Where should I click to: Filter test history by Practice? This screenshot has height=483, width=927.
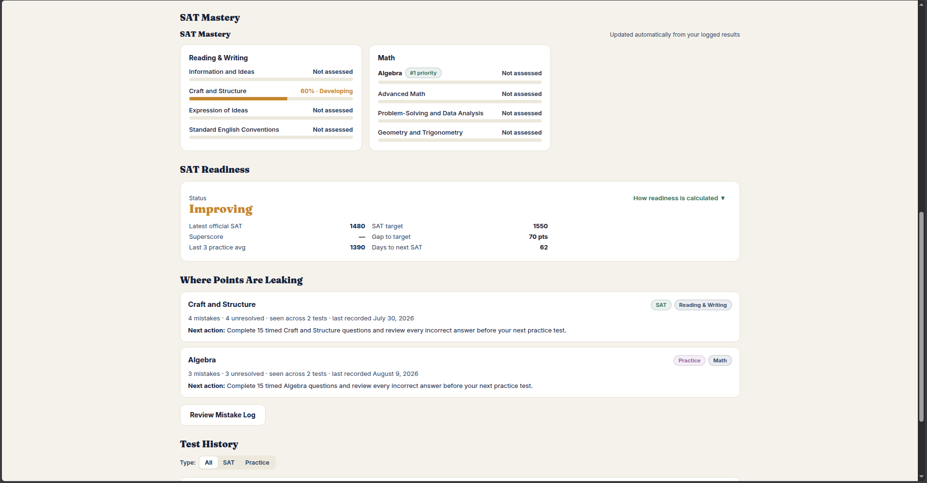pyautogui.click(x=257, y=463)
